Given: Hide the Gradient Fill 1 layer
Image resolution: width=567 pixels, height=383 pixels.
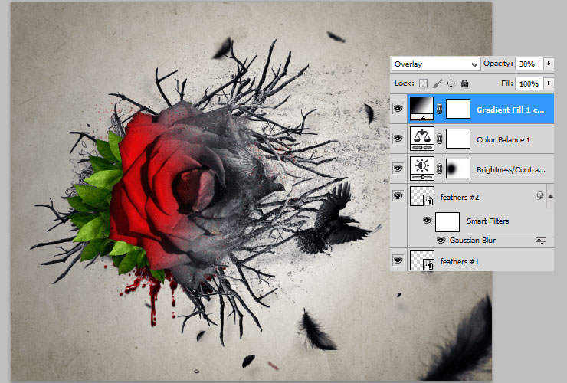Looking at the screenshot, I should [x=398, y=110].
